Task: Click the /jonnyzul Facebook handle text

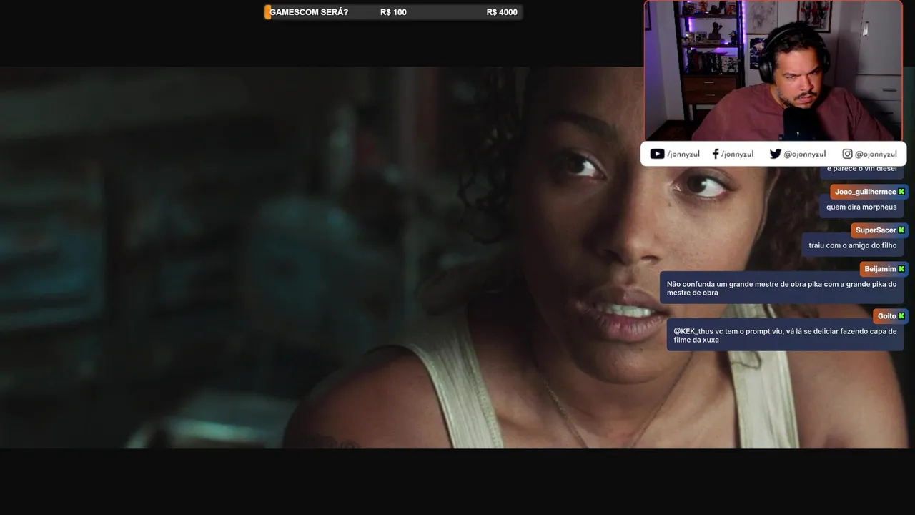Action: pos(737,154)
